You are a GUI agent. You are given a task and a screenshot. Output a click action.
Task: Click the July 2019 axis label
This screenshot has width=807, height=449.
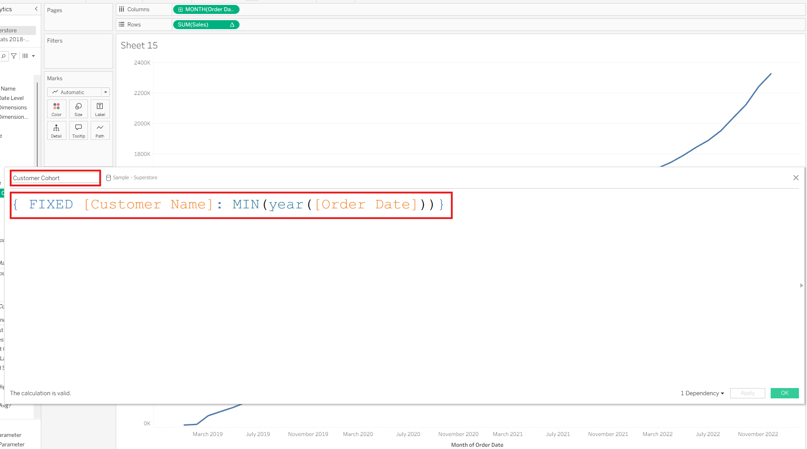258,434
